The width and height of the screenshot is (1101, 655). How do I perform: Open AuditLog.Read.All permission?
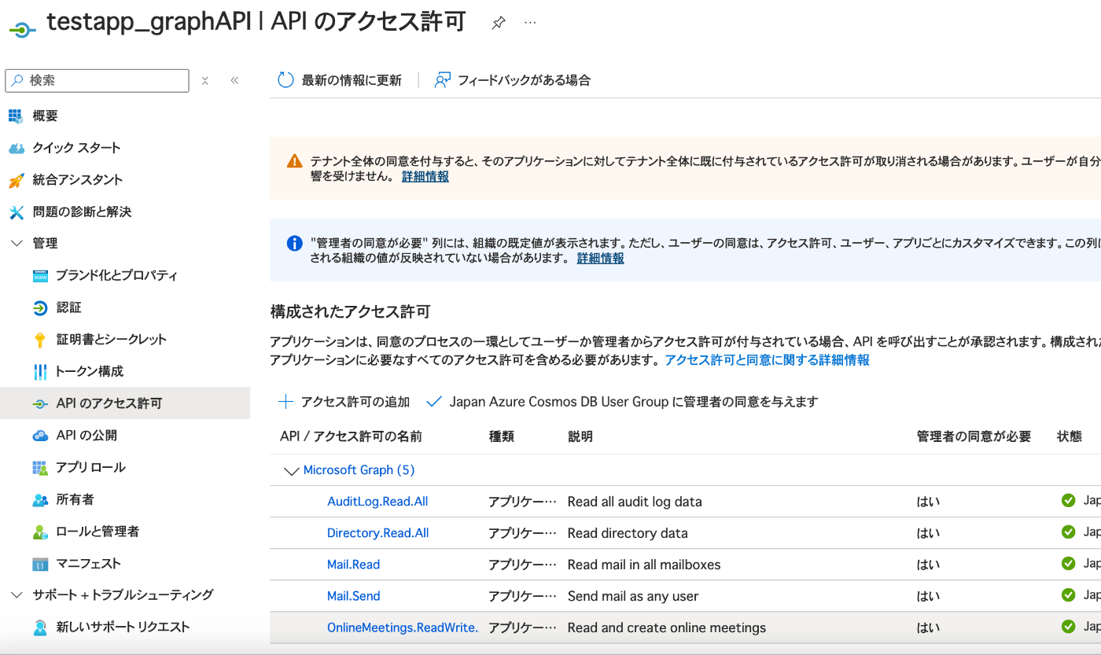[377, 501]
